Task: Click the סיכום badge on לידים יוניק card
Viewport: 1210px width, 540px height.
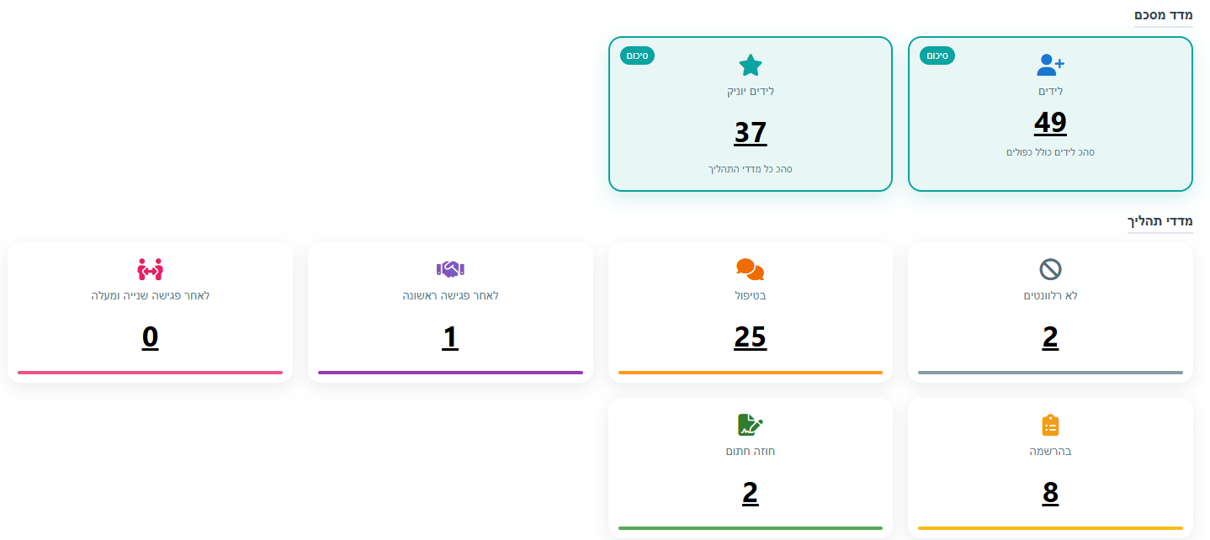Action: click(637, 56)
